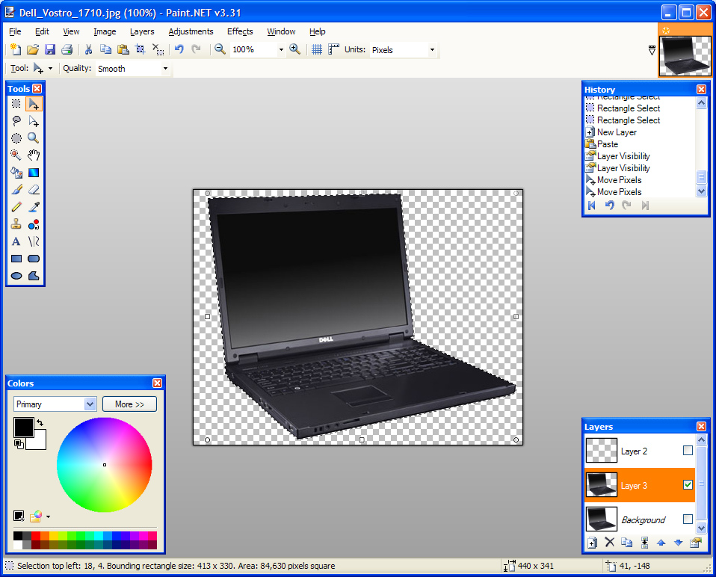
Task: Toggle Layer 3 visibility checkbox
Action: tap(688, 485)
